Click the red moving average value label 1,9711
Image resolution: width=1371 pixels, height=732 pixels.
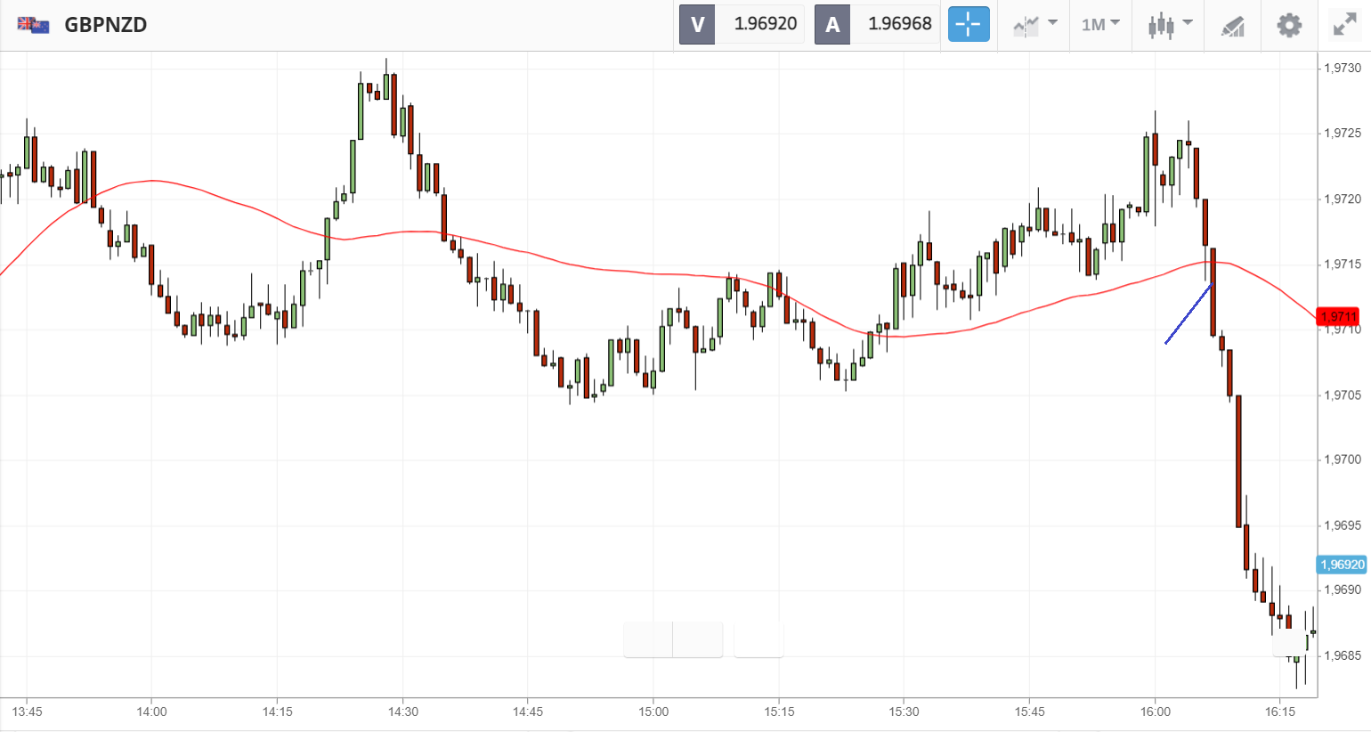[1338, 317]
